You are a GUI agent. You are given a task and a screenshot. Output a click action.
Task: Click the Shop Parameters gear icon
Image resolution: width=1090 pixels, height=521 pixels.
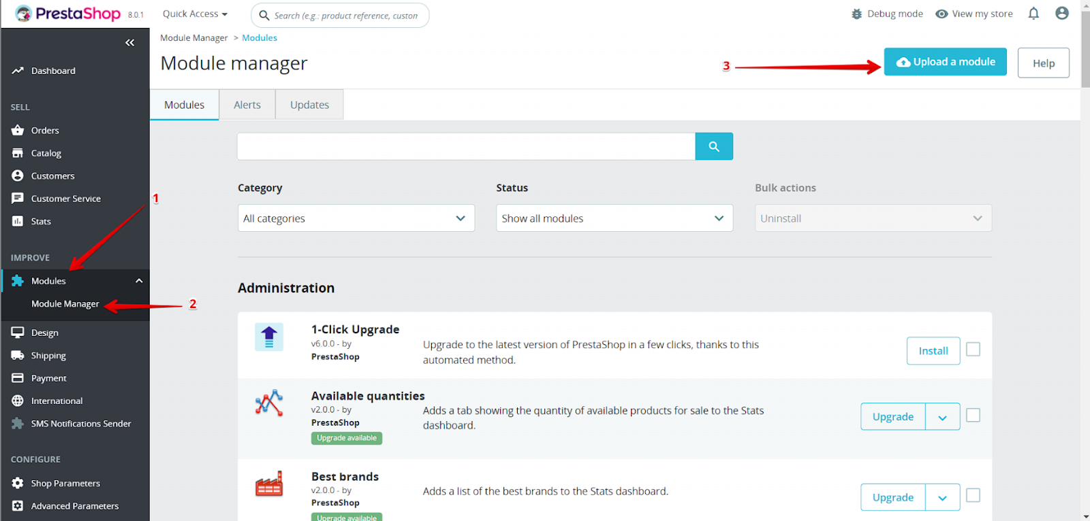coord(18,483)
